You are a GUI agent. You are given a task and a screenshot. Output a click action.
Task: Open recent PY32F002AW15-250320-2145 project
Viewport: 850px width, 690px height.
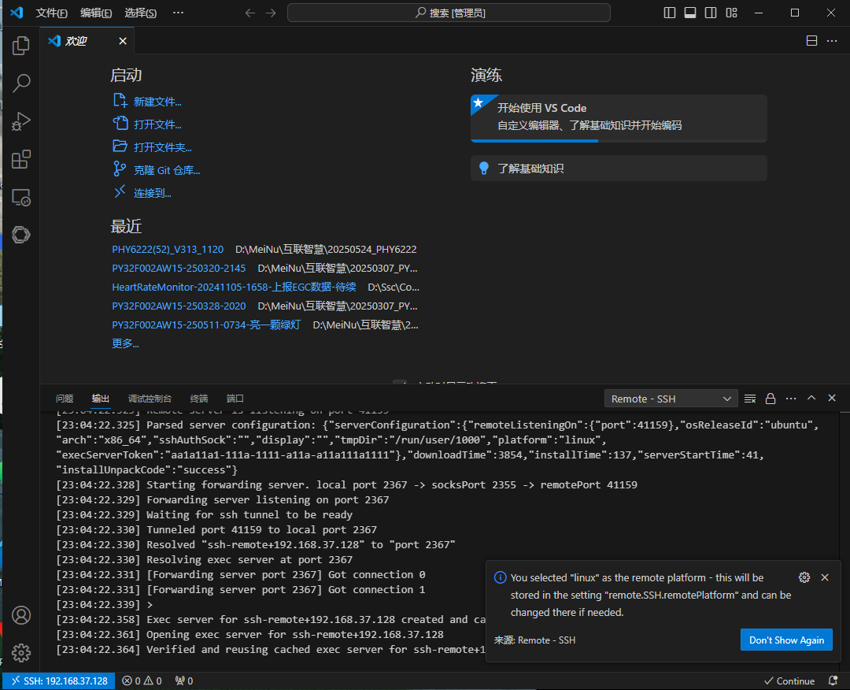coord(179,268)
